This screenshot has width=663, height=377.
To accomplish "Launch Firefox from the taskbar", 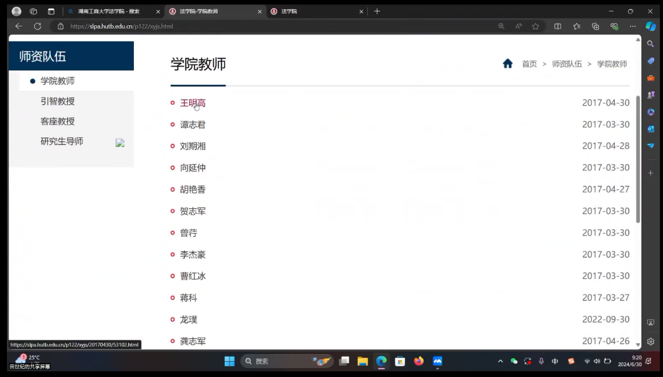I will click(419, 361).
